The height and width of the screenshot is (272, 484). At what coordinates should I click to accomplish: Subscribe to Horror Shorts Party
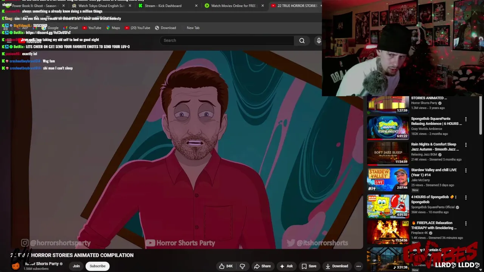pyautogui.click(x=98, y=266)
